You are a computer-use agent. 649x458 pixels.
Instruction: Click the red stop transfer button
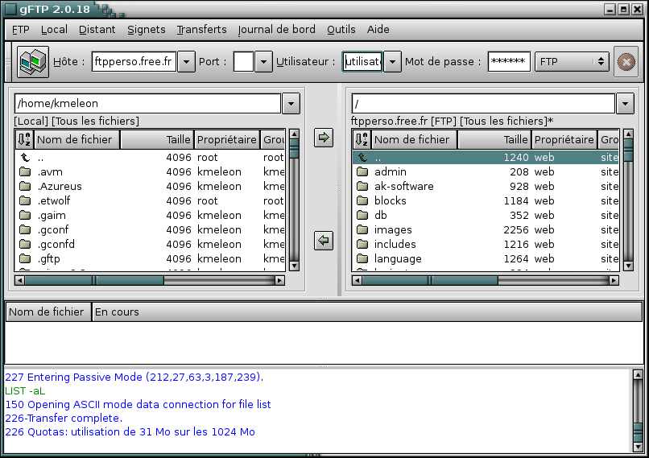626,62
